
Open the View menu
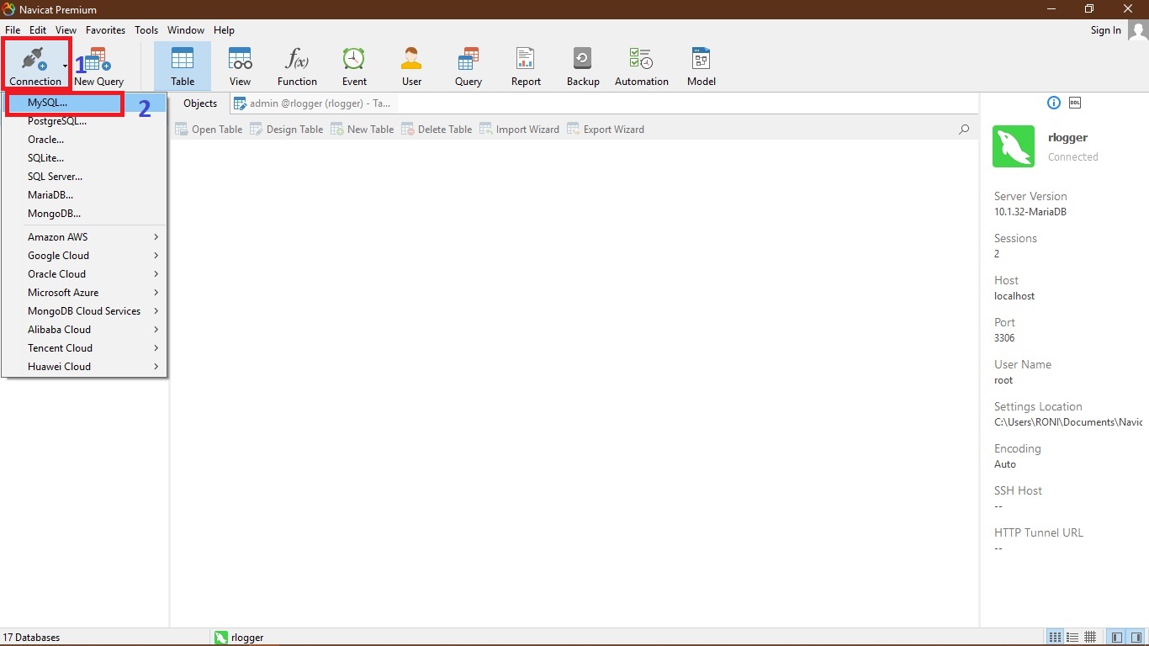[x=66, y=30]
